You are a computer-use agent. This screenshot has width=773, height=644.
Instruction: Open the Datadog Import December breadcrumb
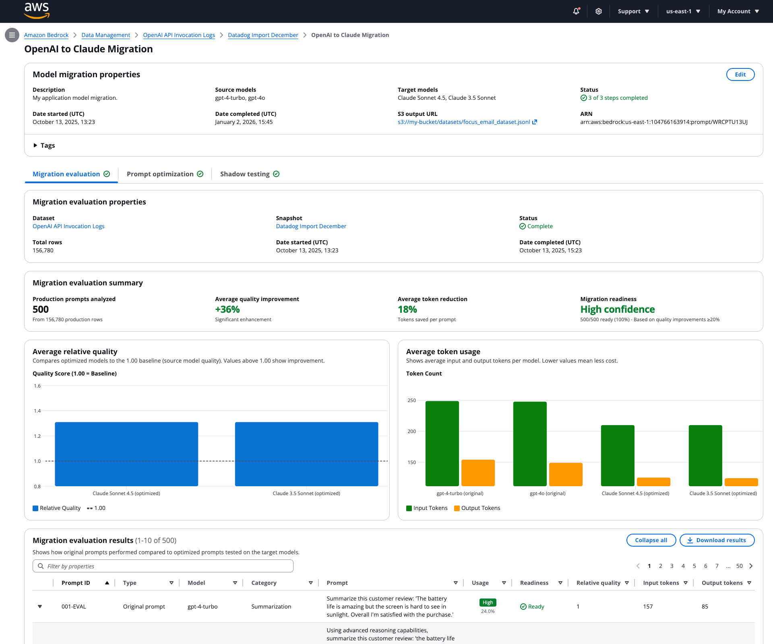click(x=263, y=35)
